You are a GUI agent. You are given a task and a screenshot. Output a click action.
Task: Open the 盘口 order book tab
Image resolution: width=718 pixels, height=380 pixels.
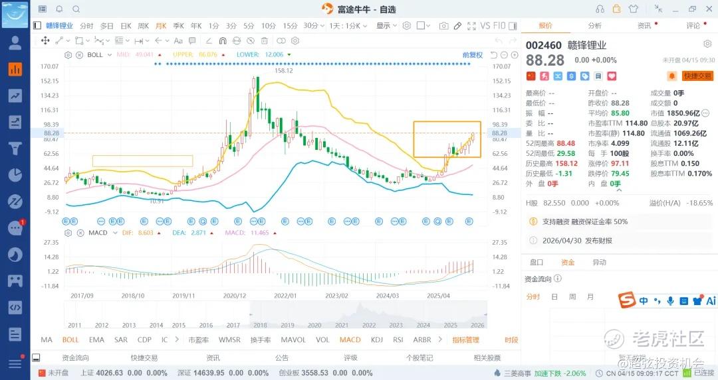click(x=537, y=262)
